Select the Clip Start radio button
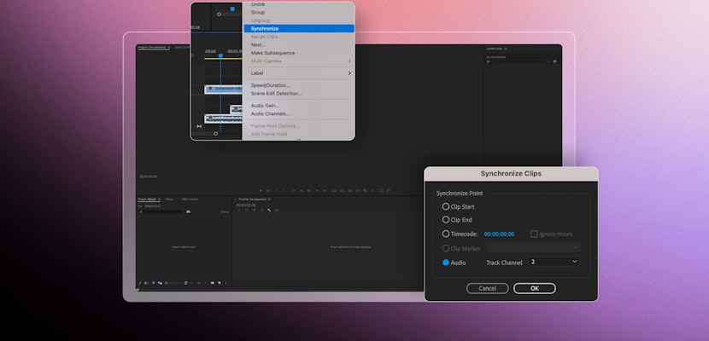 446,206
